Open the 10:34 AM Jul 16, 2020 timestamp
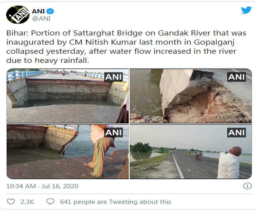The height and width of the screenshot is (213, 257). click(42, 186)
